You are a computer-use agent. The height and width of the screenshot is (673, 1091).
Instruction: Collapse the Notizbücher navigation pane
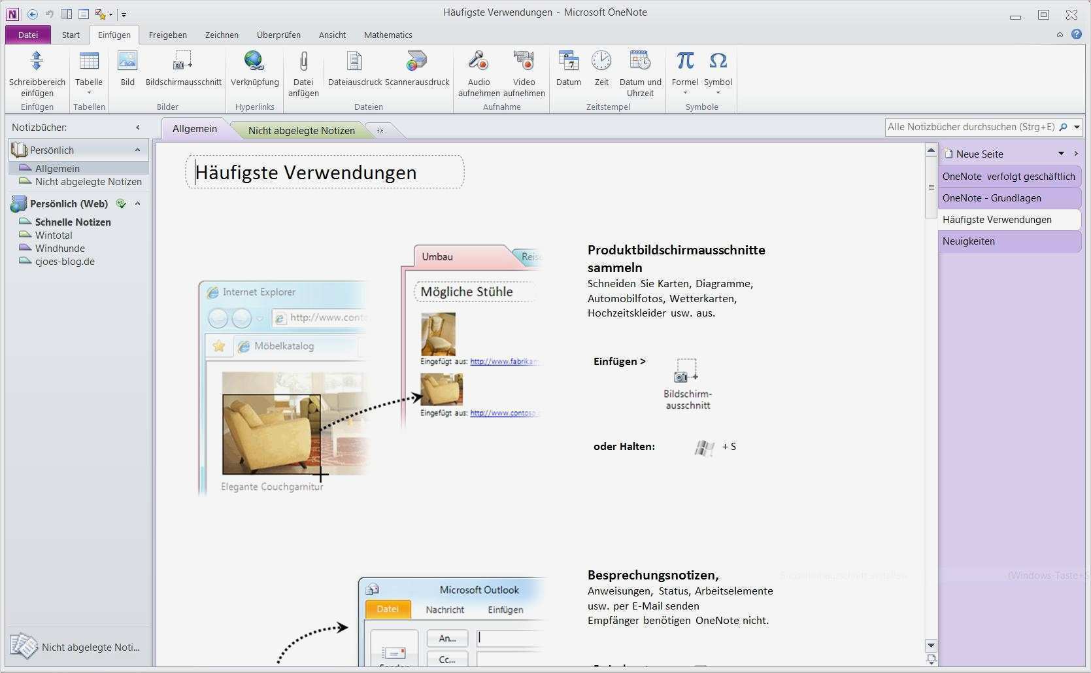click(x=138, y=128)
